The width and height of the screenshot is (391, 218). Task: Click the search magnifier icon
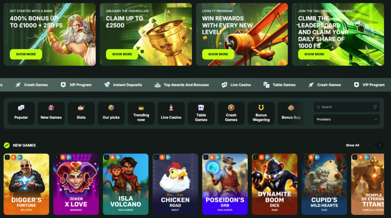(x=318, y=107)
